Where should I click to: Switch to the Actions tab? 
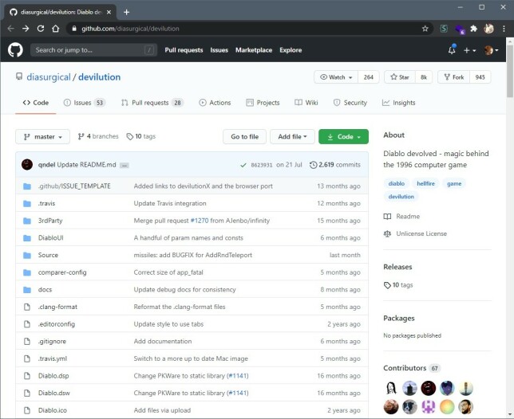(x=215, y=103)
